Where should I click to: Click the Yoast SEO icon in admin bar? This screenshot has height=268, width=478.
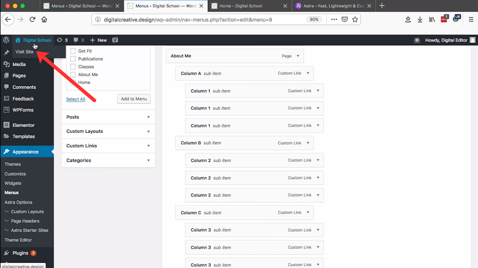click(115, 40)
